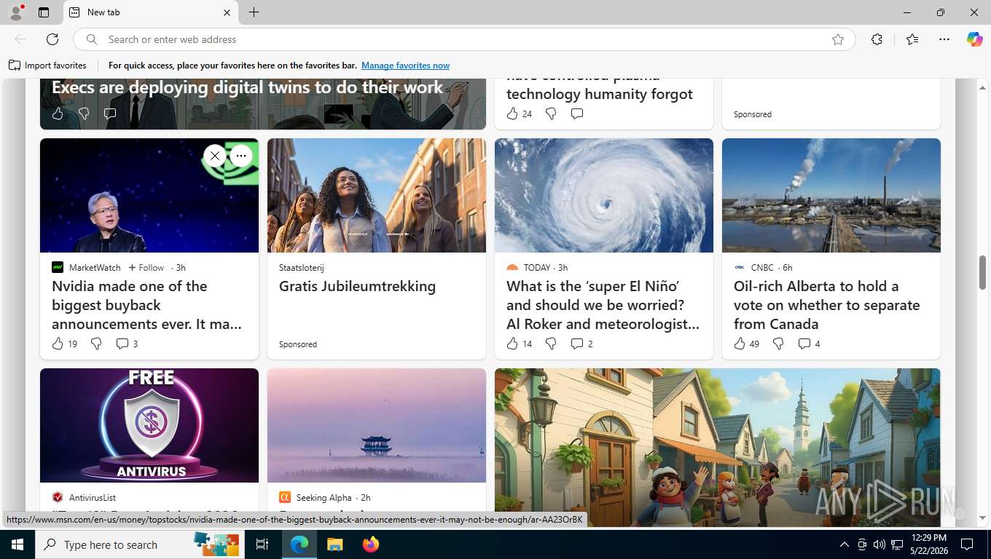991x559 pixels.
Task: Click the AntivirusList publisher name
Action: 93,498
